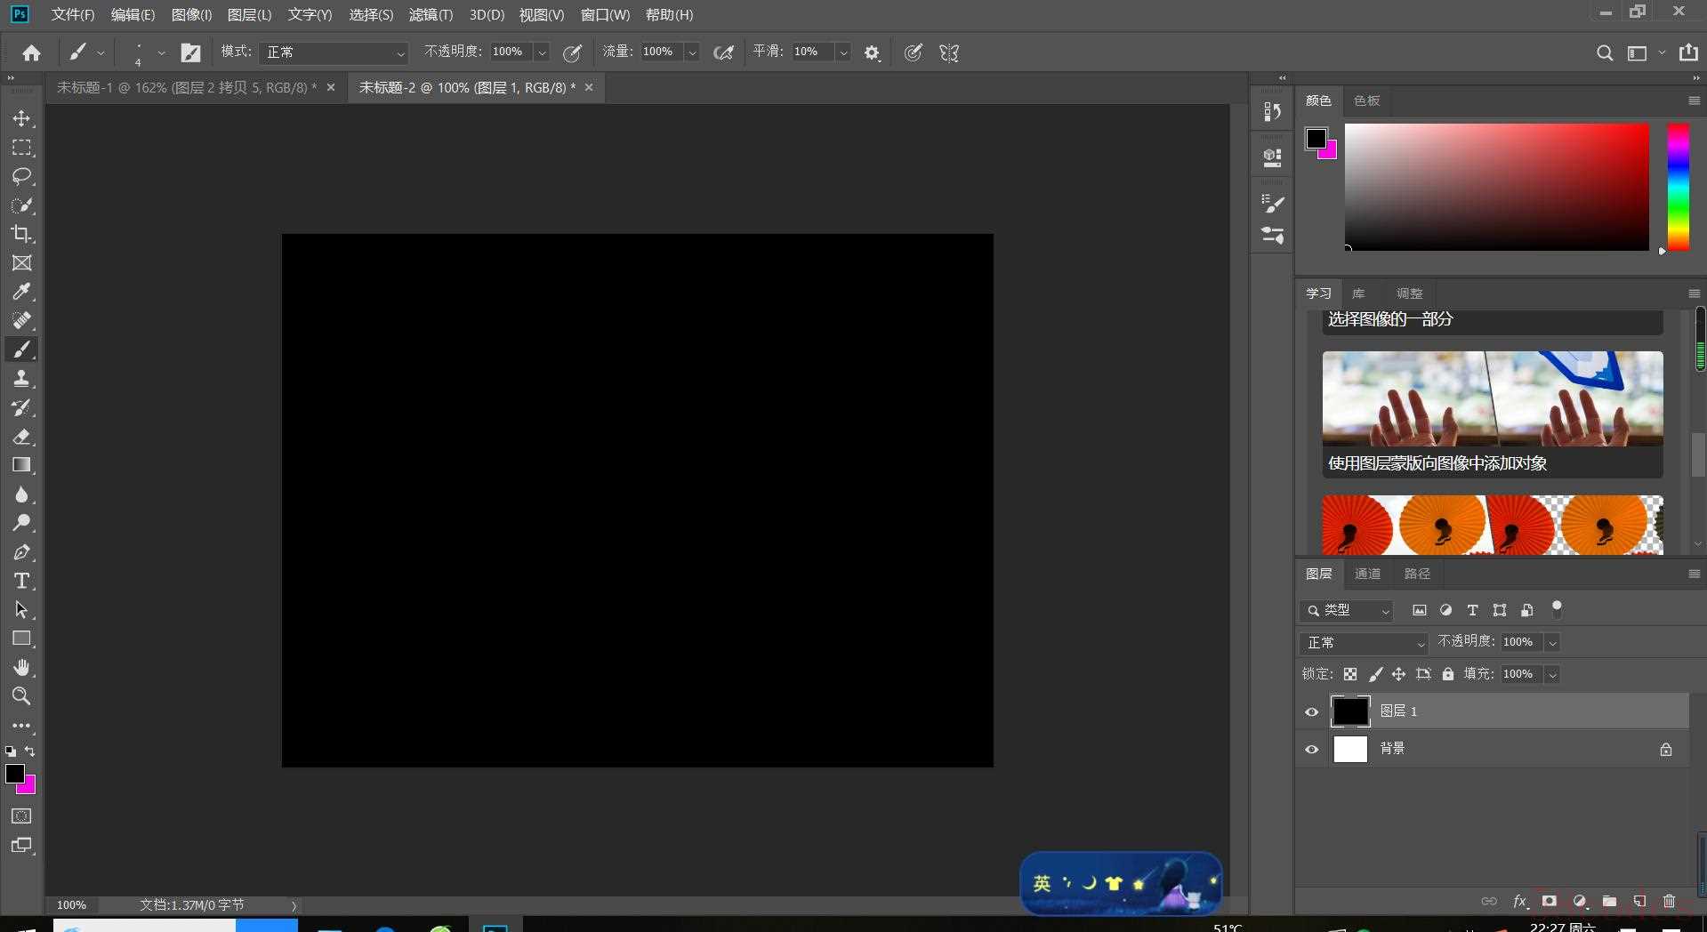Hide 图层 1 layer visibility
Viewport: 1707px width, 932px height.
[x=1311, y=711]
